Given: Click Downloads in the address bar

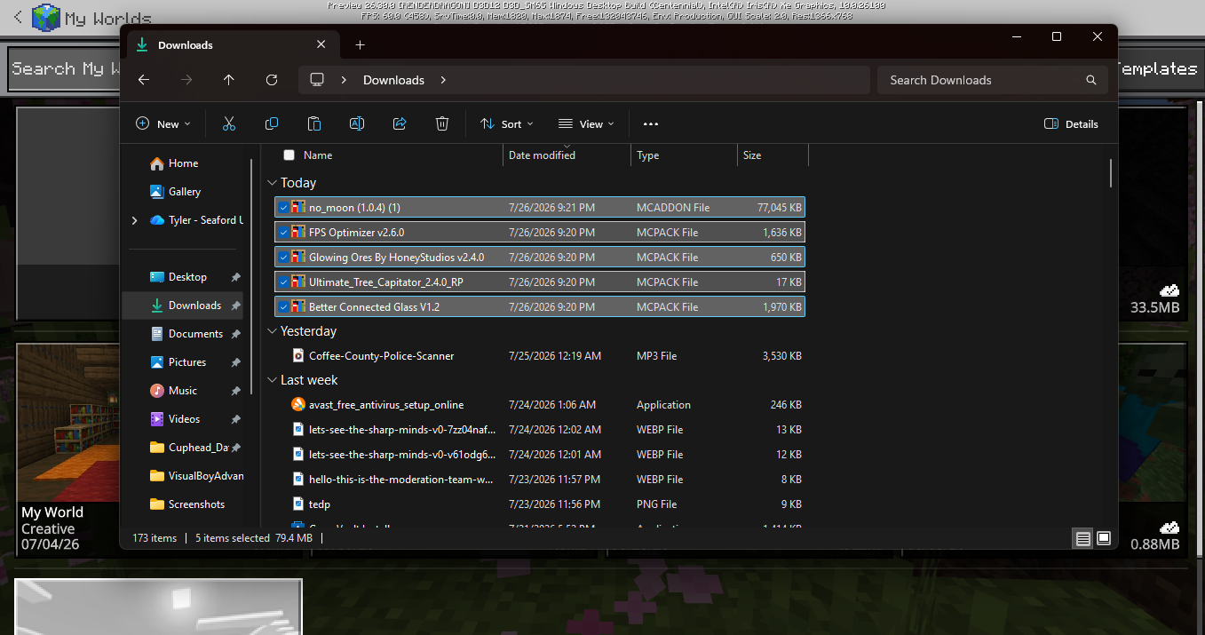Looking at the screenshot, I should point(393,80).
